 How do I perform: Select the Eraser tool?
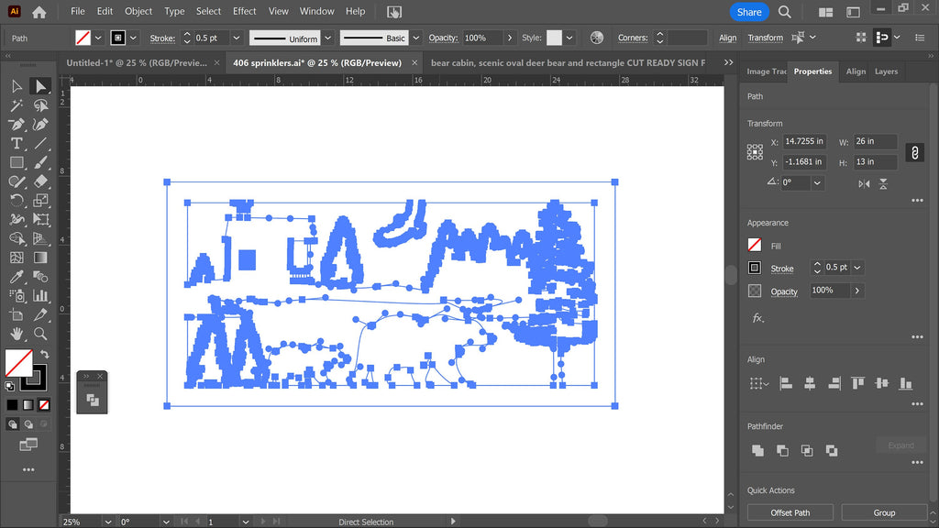pos(40,181)
